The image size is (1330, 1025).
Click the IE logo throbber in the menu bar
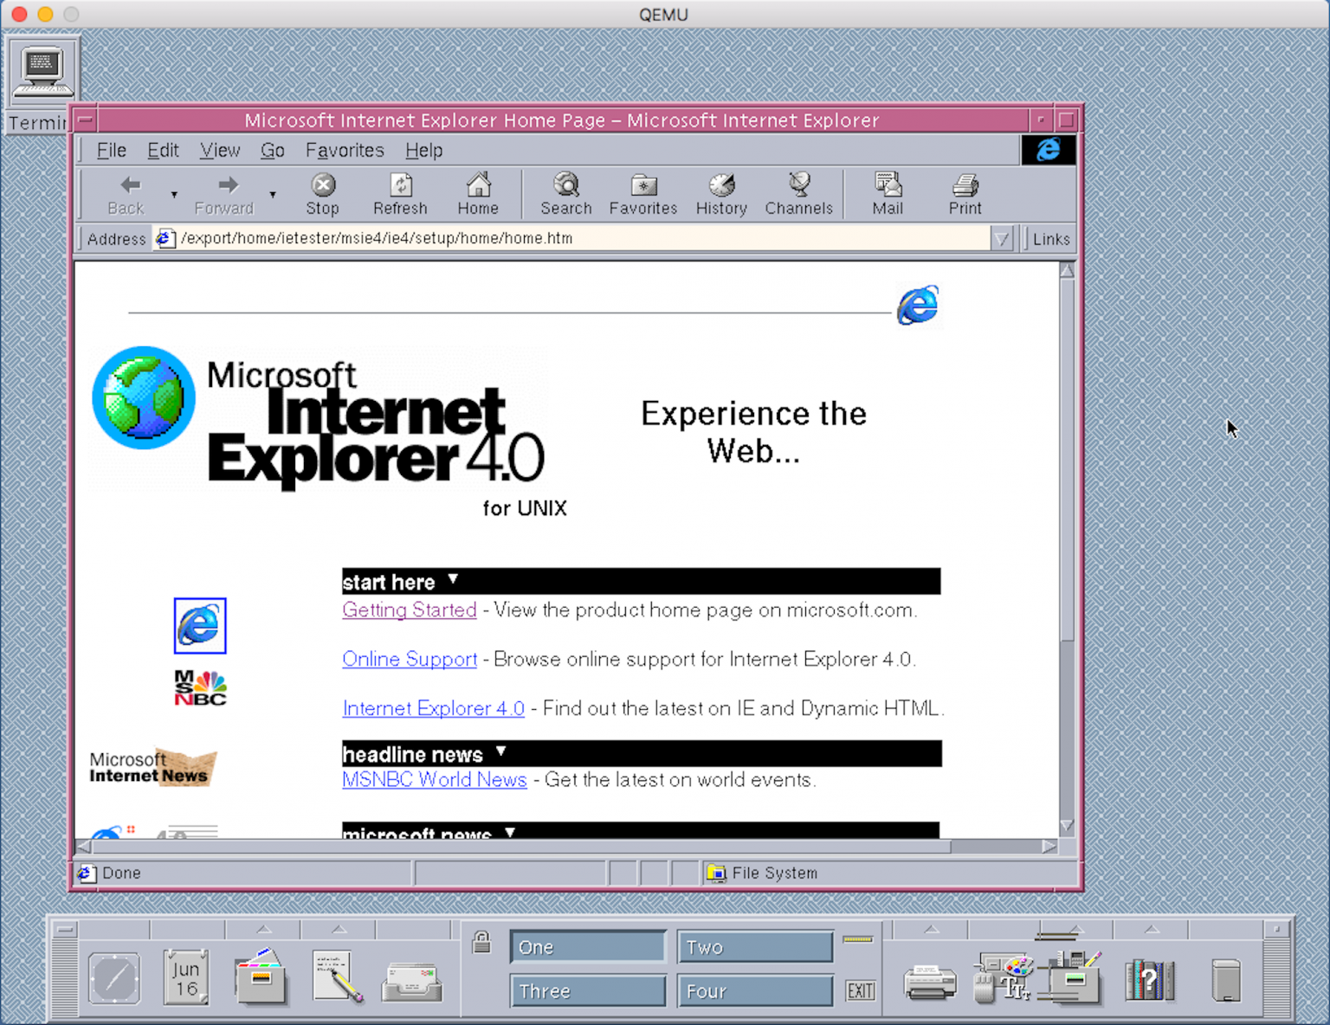pyautogui.click(x=1049, y=150)
